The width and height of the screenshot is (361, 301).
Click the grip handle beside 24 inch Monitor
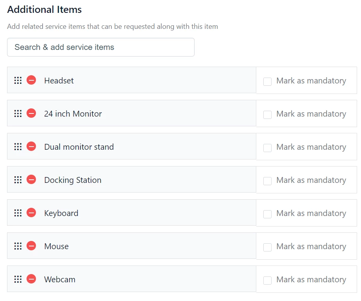click(x=18, y=113)
